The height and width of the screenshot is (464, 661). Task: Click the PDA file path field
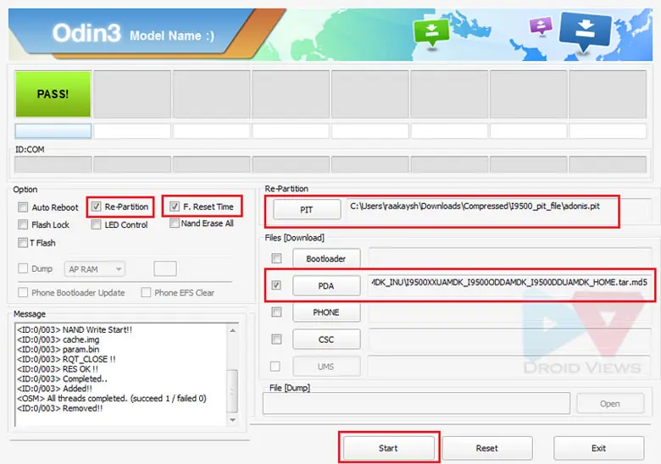point(510,285)
